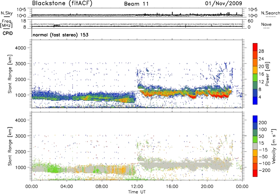Screen dimensions: 280x194
Task: Select the "N.Search" legend label
Action: pos(270,13)
